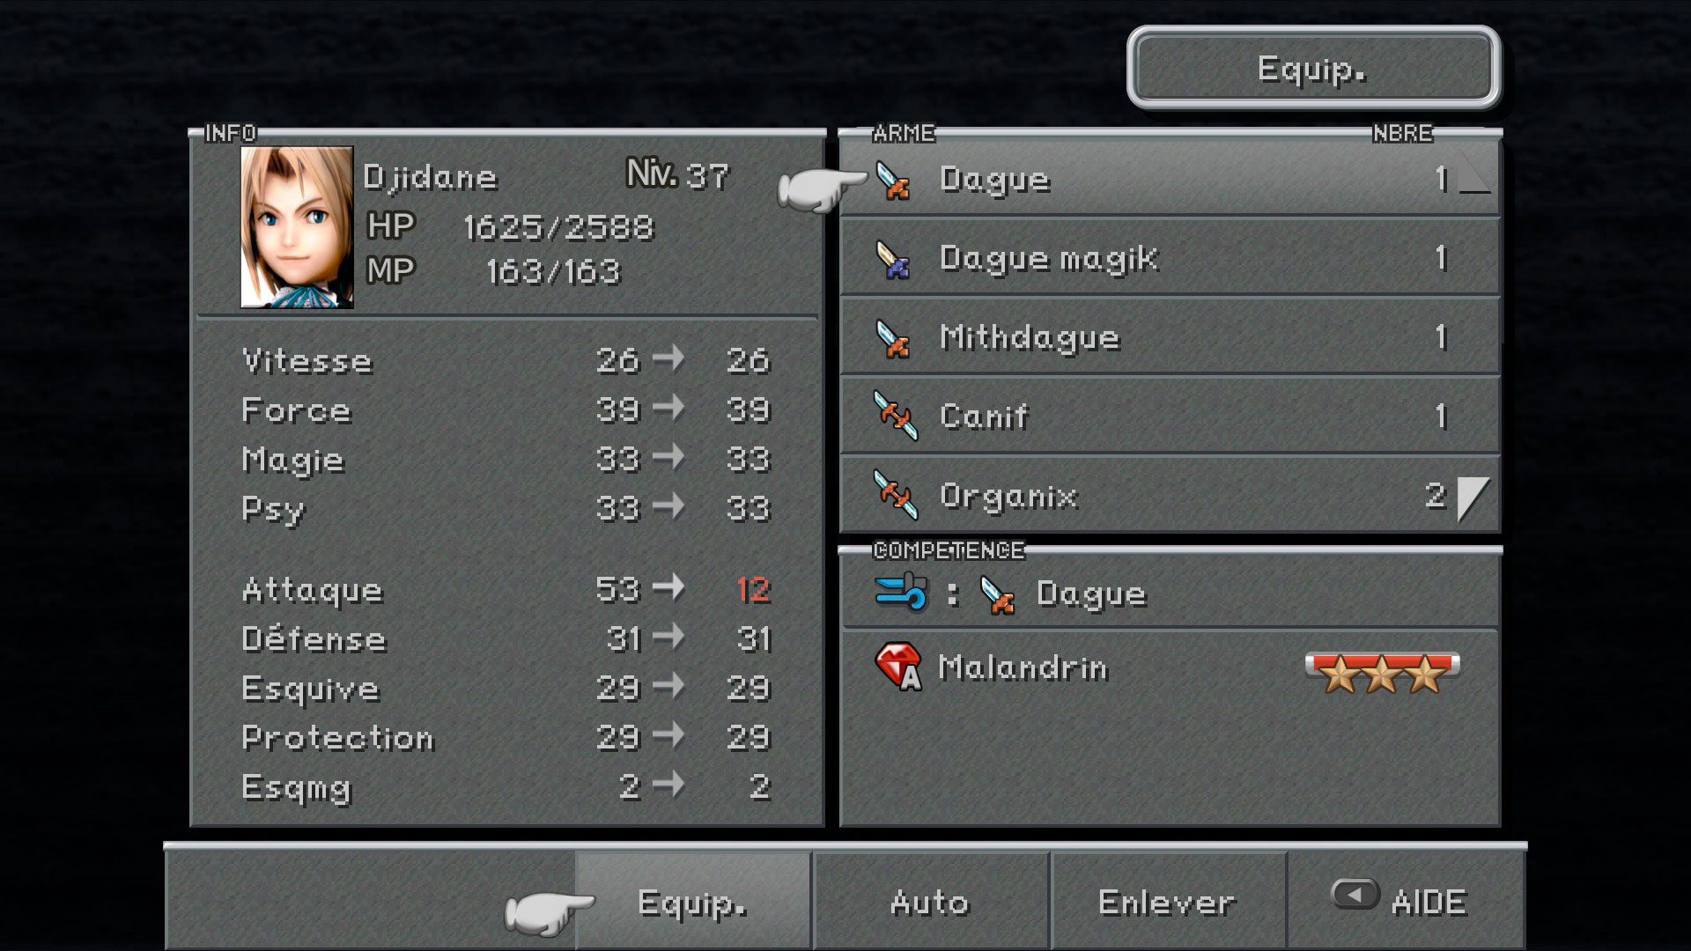The image size is (1691, 951).
Task: Click the Dague magik dagger icon
Action: tap(893, 260)
